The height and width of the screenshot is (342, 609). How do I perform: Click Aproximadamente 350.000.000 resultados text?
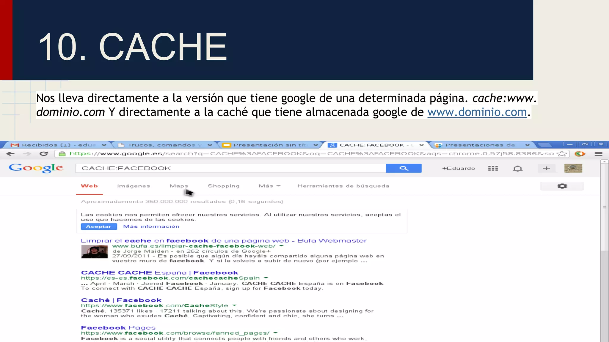click(182, 202)
